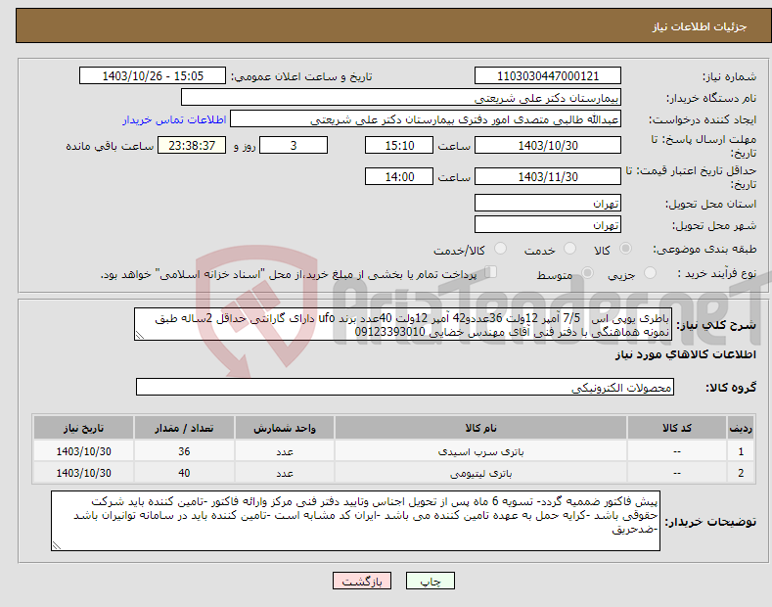Click the price validity time 14:00 field
Viewport: 772px width, 607px height.
click(x=399, y=176)
